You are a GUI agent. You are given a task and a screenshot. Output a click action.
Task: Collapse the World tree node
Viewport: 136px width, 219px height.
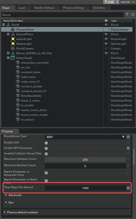pyautogui.click(x=4, y=25)
